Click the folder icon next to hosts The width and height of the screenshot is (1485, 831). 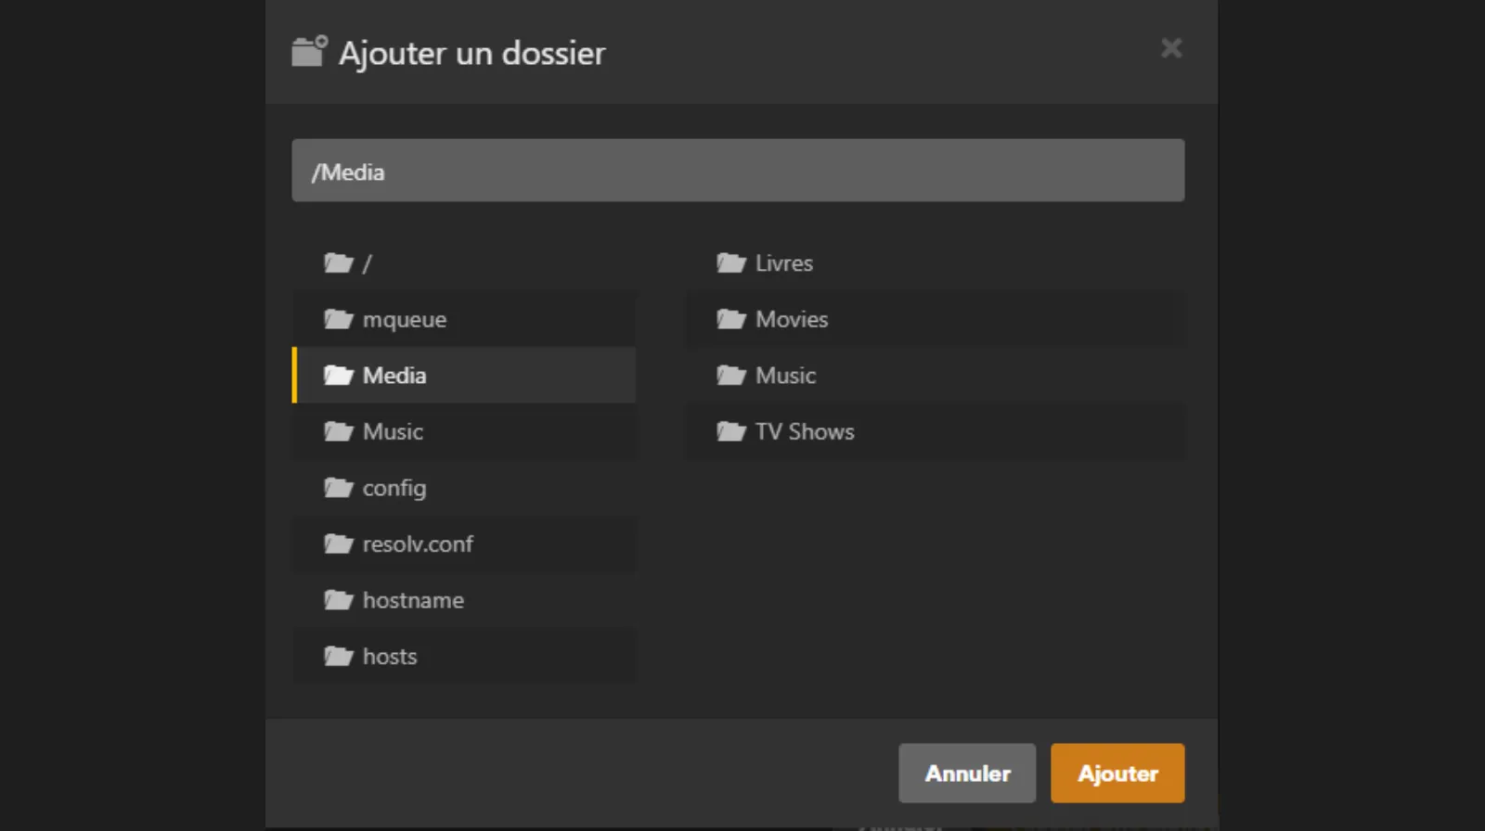pos(338,657)
